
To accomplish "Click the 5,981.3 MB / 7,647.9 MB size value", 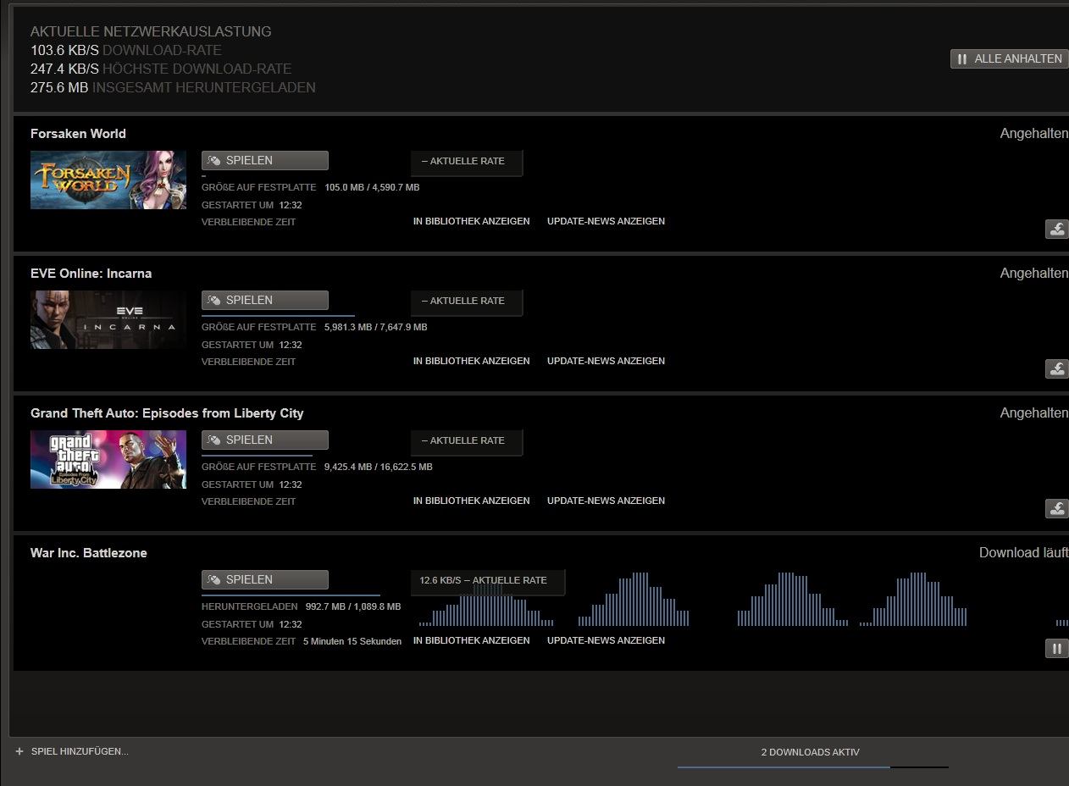I will [x=375, y=327].
